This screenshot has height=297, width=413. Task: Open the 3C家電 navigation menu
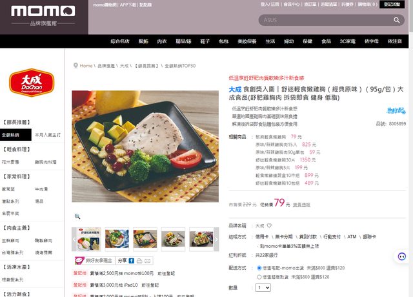point(347,41)
